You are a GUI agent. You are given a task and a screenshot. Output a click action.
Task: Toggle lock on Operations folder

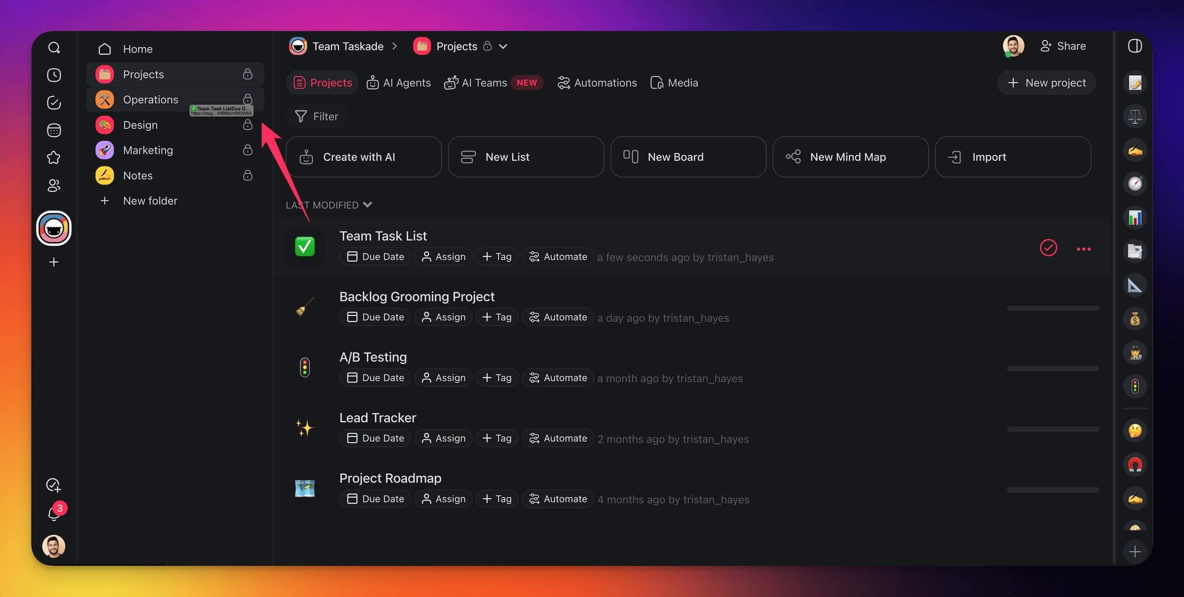248,99
